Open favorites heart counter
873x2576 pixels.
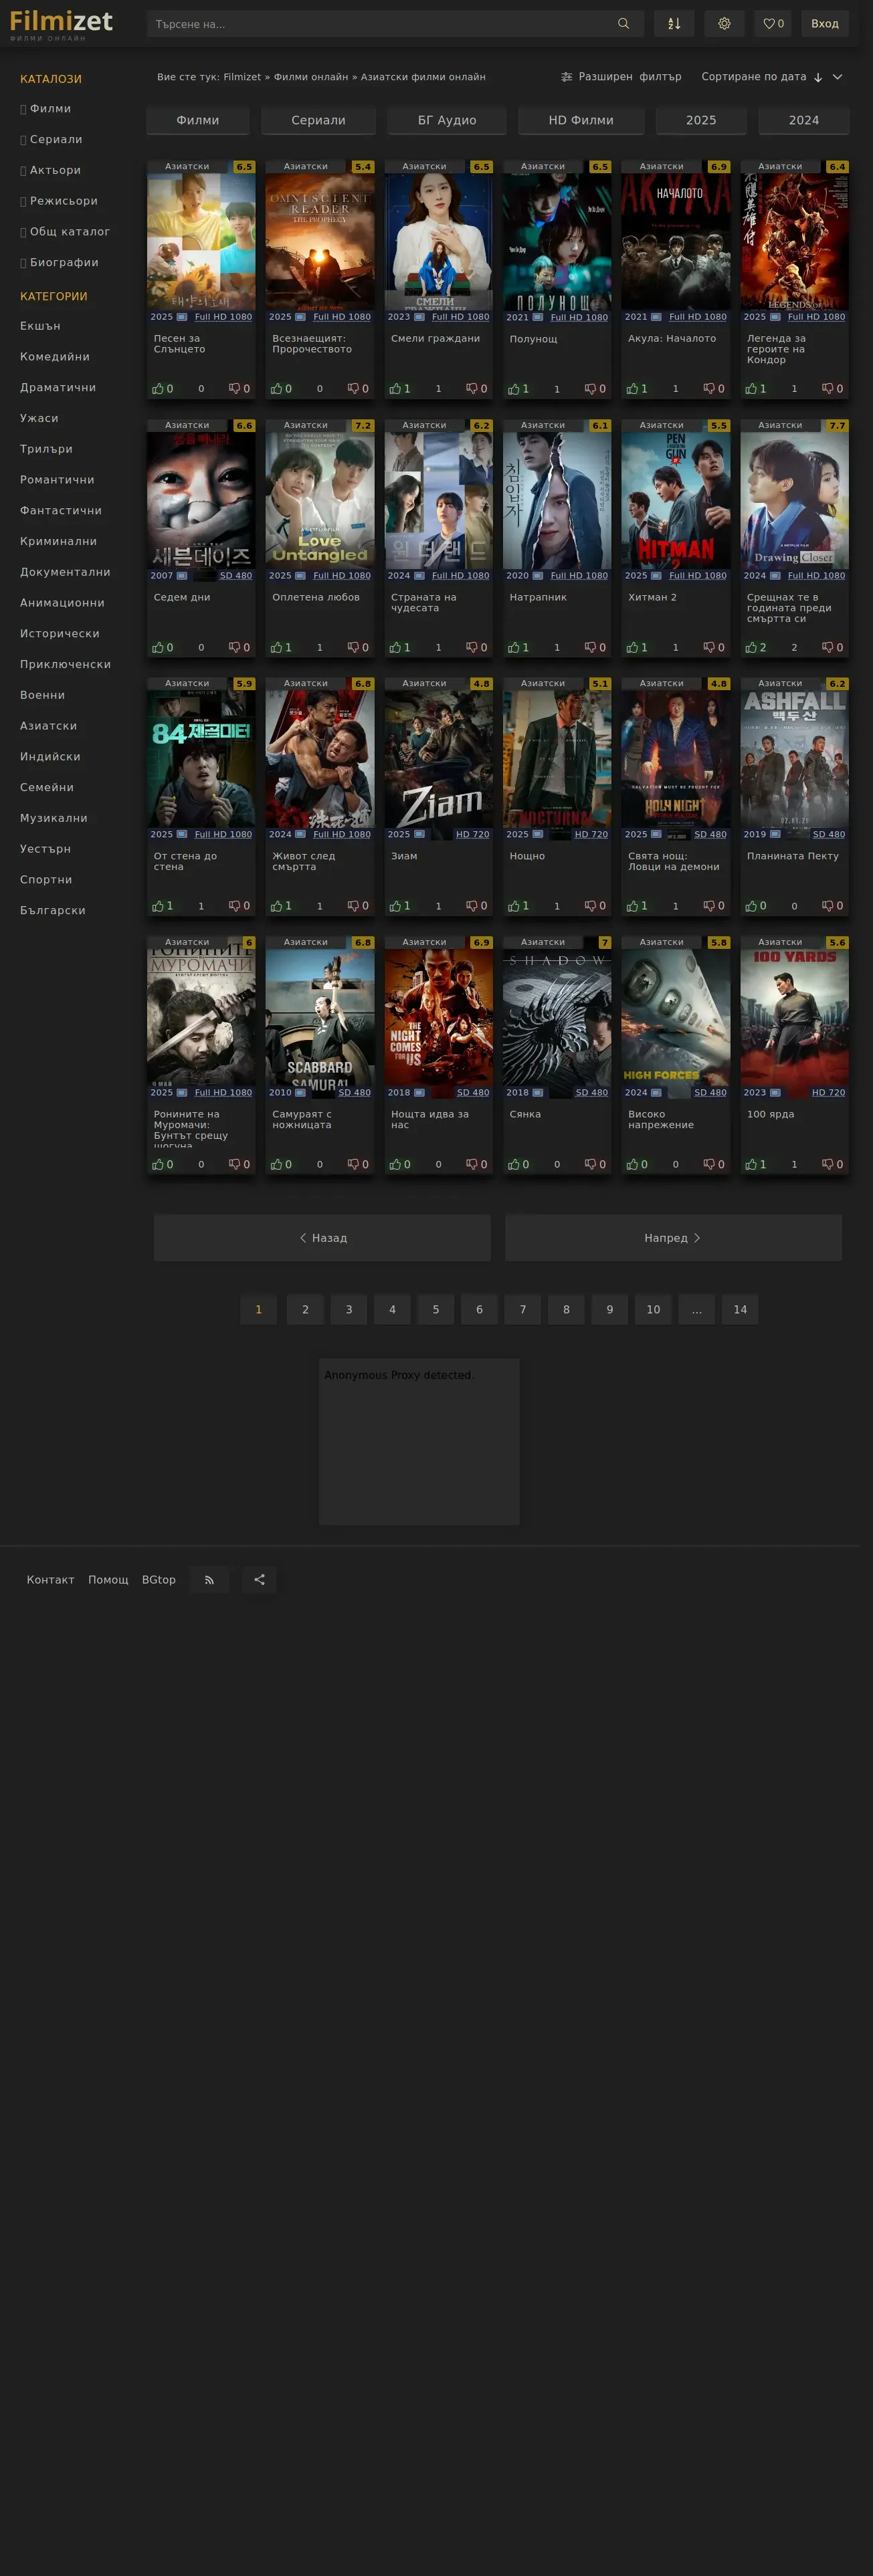pos(773,24)
